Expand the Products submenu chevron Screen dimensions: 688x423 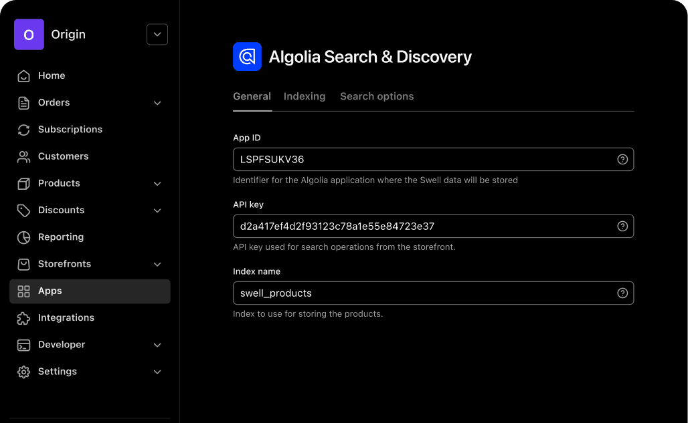[157, 183]
